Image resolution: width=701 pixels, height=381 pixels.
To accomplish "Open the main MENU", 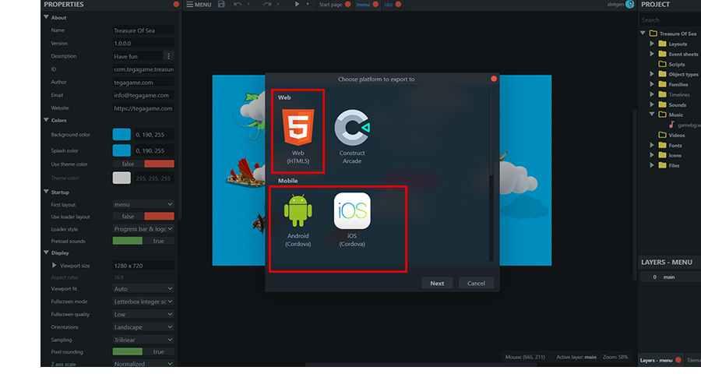I will click(199, 5).
